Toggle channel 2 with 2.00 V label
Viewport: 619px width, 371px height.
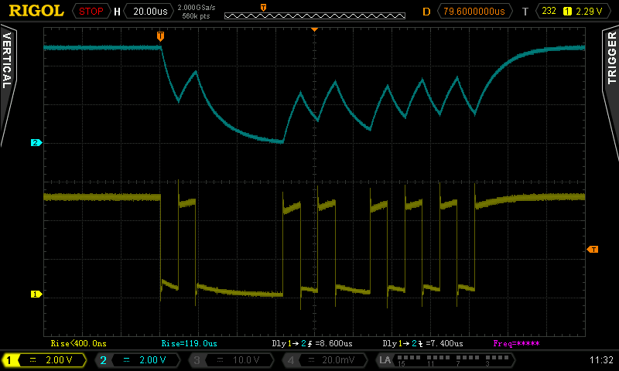tap(138, 360)
